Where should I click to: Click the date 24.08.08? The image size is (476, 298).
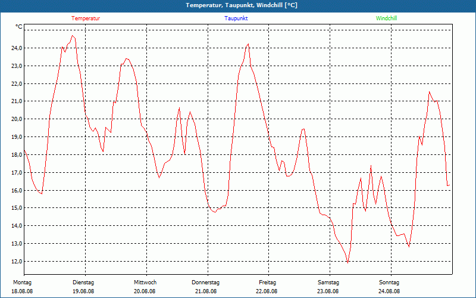pos(389,291)
